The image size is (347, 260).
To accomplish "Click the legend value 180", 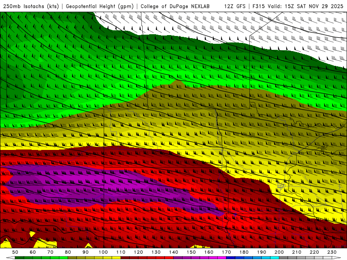I will 244,252.
